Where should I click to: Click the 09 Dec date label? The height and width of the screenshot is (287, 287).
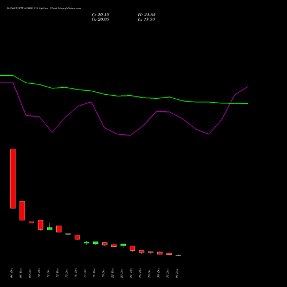click(30, 273)
